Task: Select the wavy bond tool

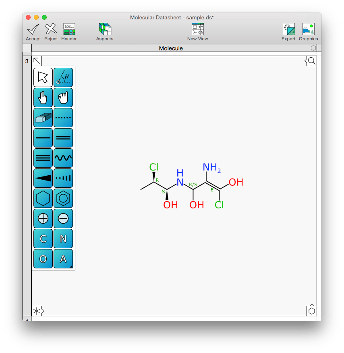Action: click(x=63, y=158)
